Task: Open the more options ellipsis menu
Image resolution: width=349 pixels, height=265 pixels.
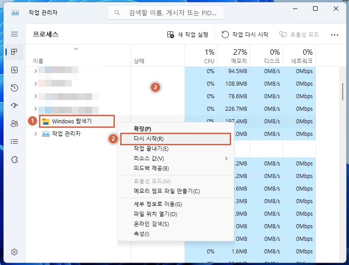Action: pyautogui.click(x=335, y=35)
